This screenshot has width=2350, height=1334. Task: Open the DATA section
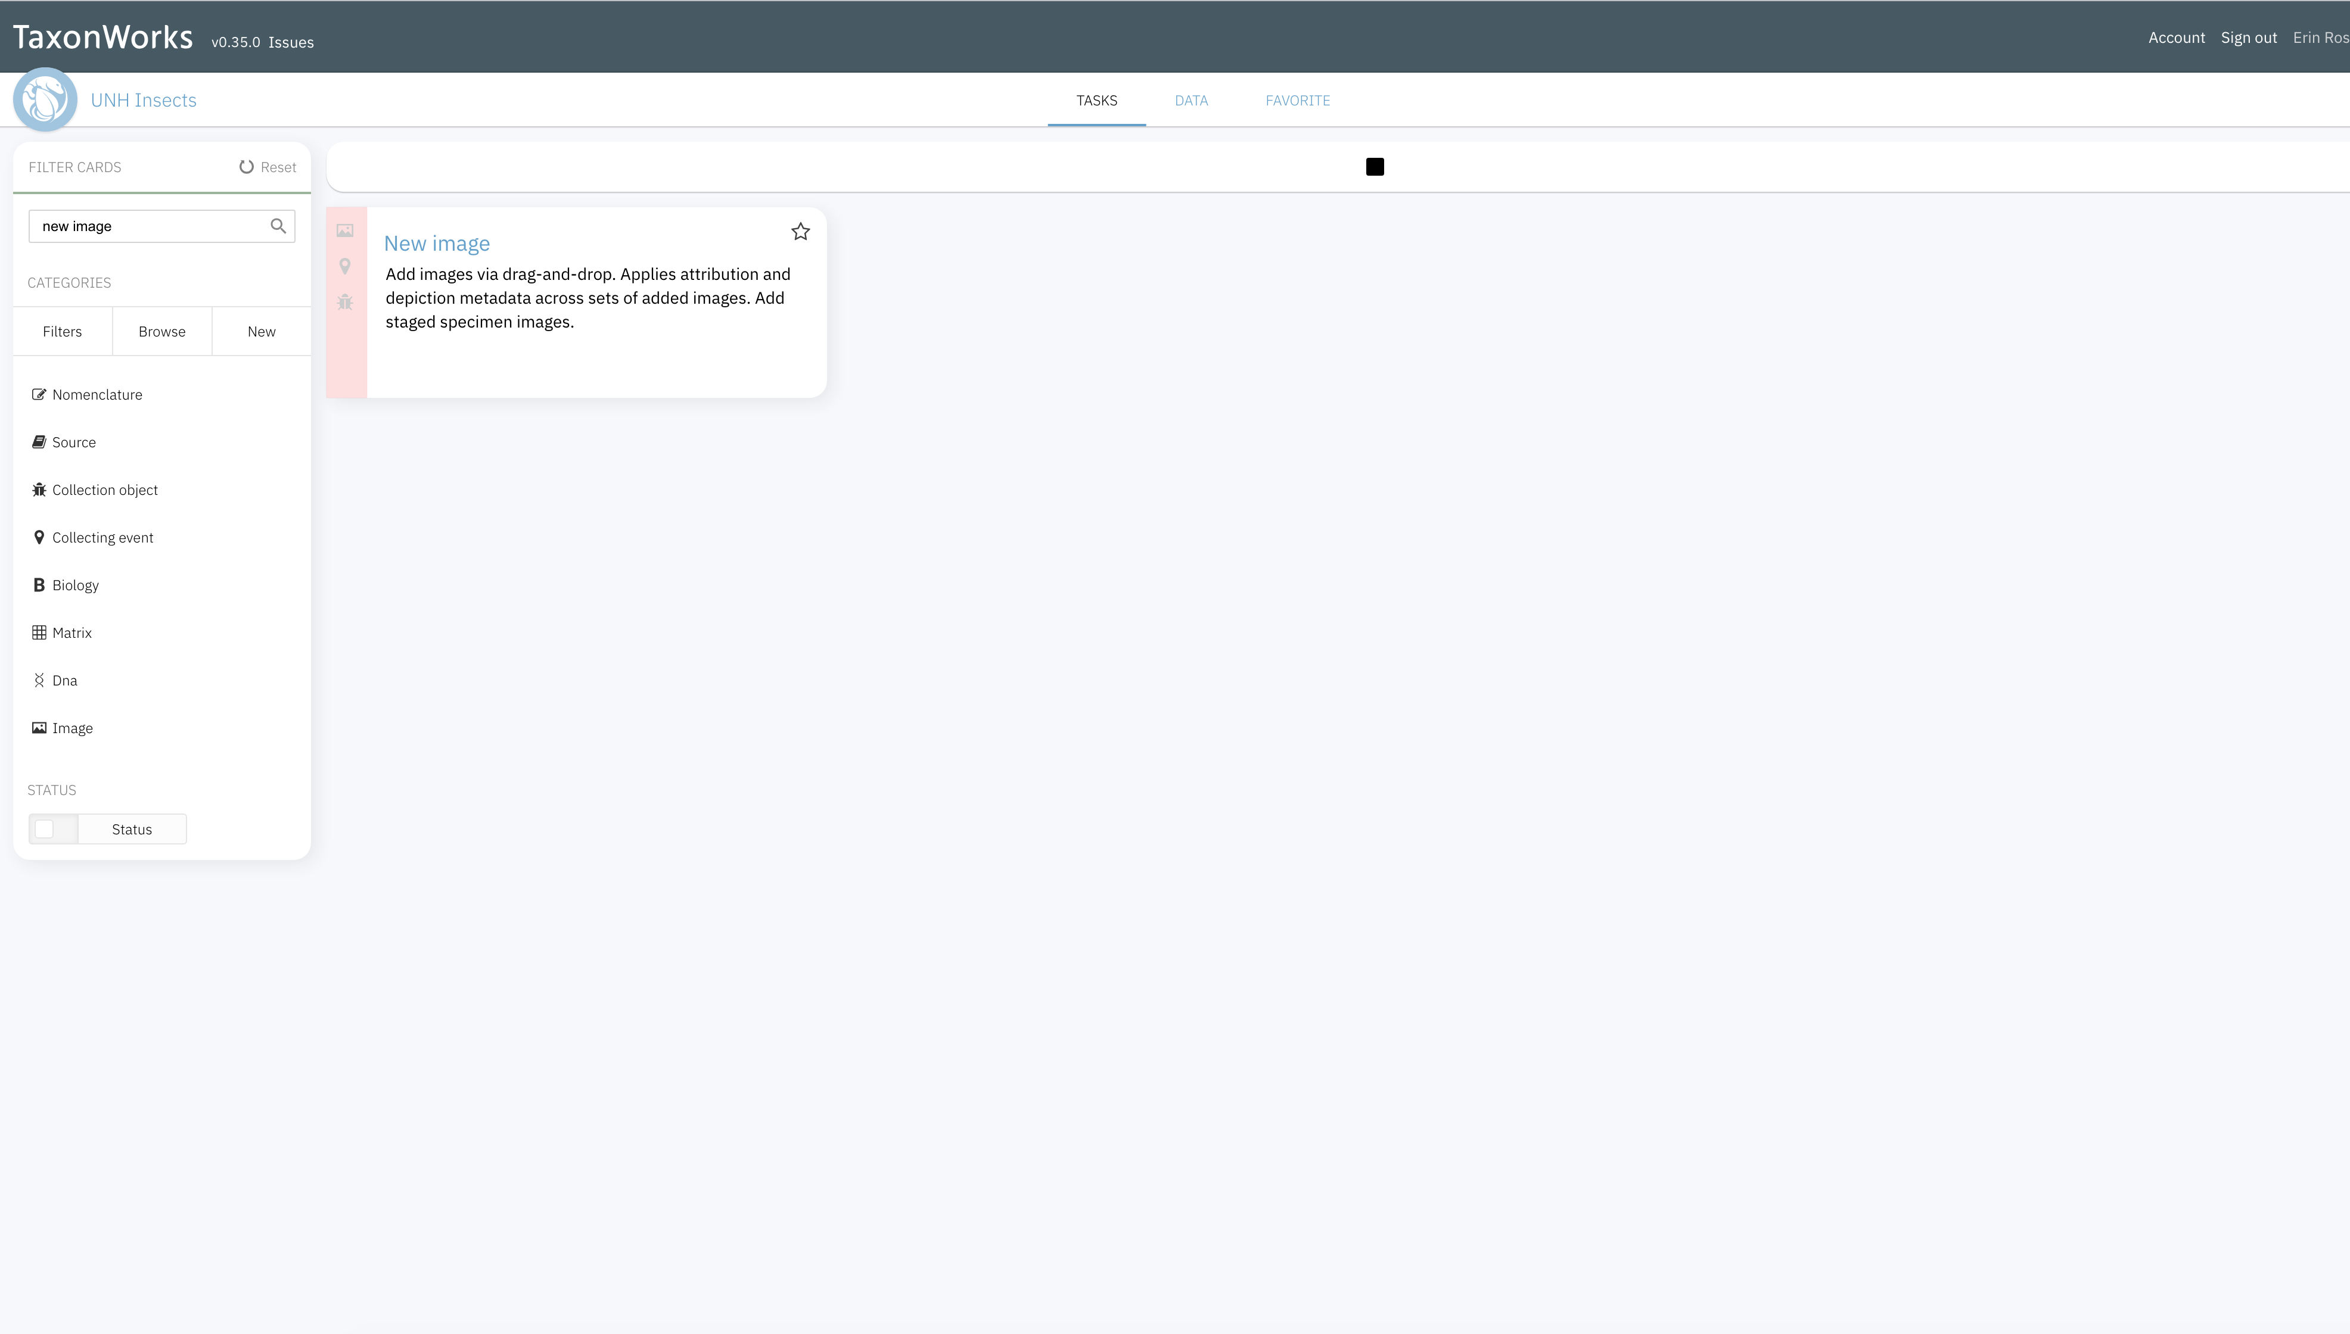1190,100
